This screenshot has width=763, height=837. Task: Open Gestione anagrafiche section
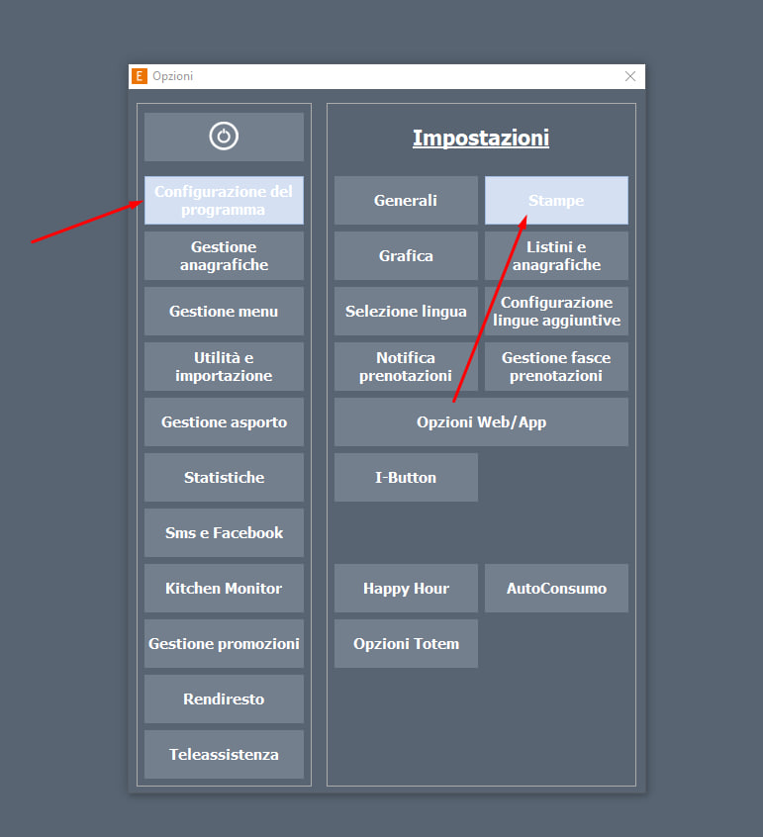coord(224,256)
